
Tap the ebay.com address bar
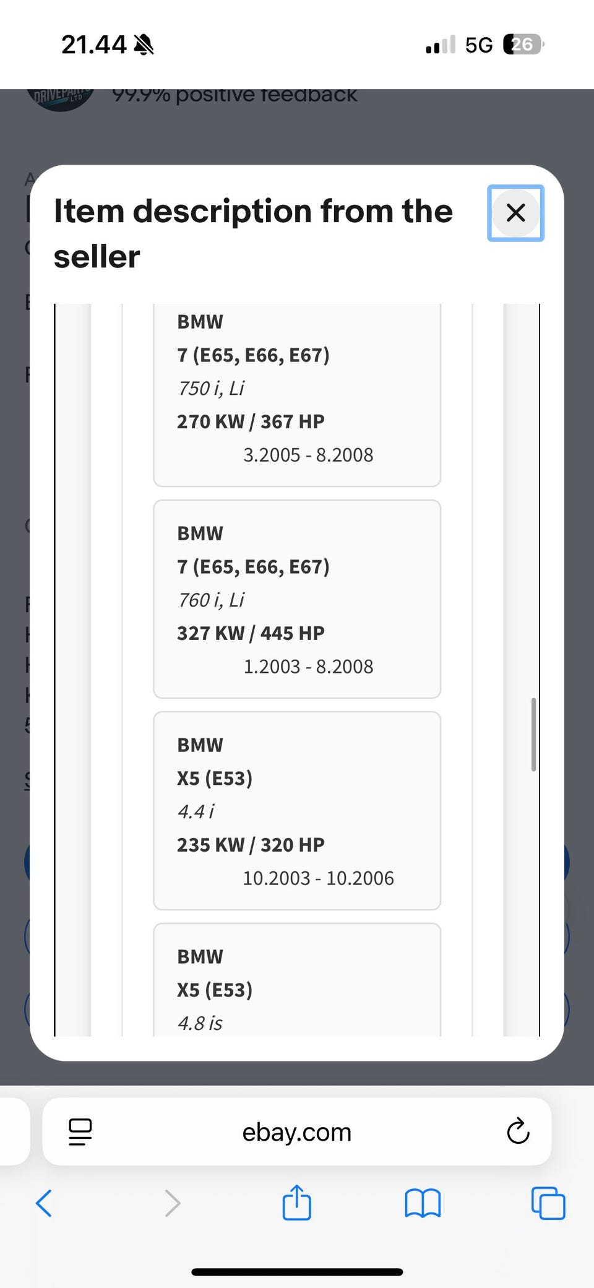point(297,1132)
